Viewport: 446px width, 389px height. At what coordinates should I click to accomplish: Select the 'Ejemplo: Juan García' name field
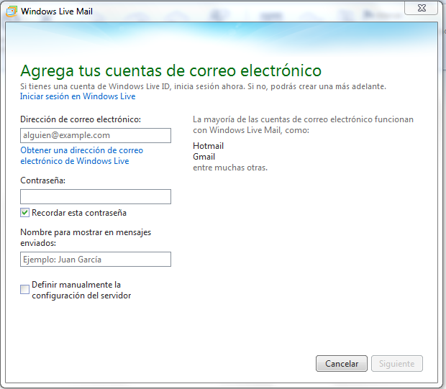coord(96,260)
